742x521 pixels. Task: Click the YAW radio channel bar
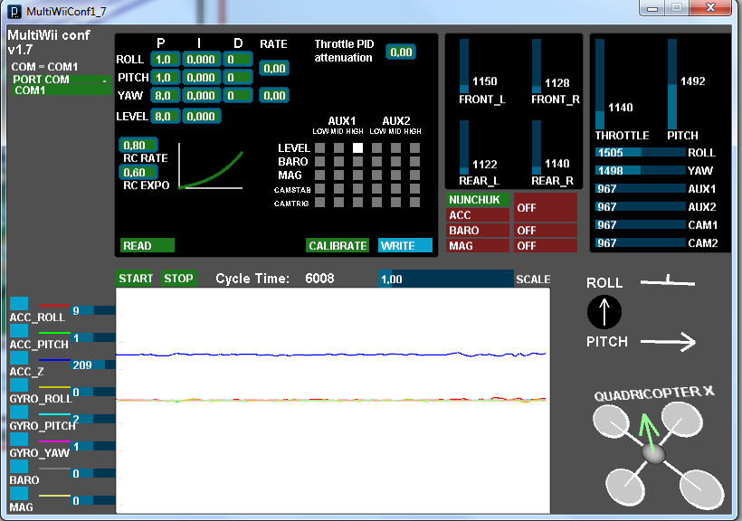[x=641, y=170]
